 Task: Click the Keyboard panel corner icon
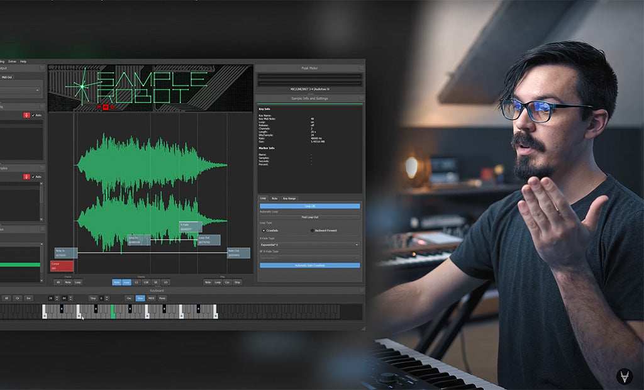coord(361,290)
